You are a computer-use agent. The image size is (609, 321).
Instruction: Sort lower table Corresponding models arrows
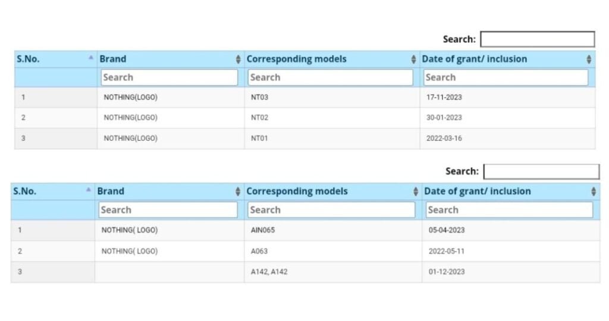point(416,191)
